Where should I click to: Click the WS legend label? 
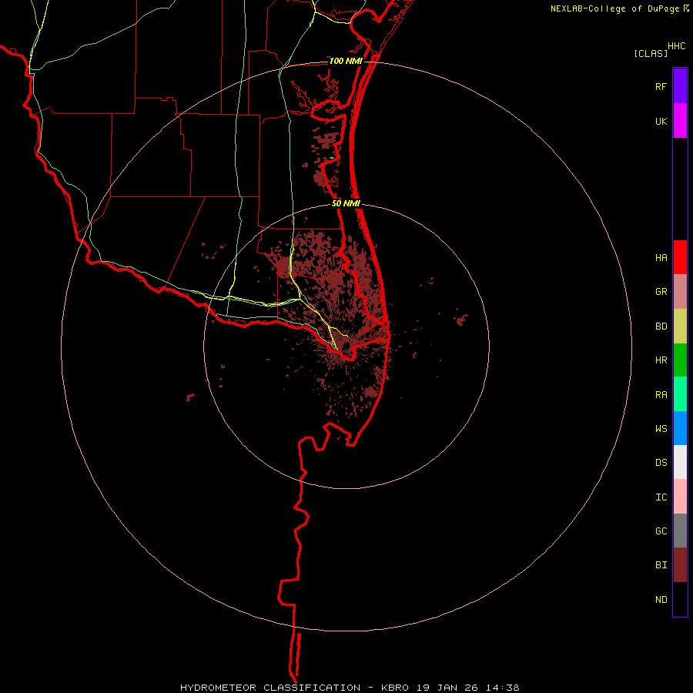click(661, 429)
